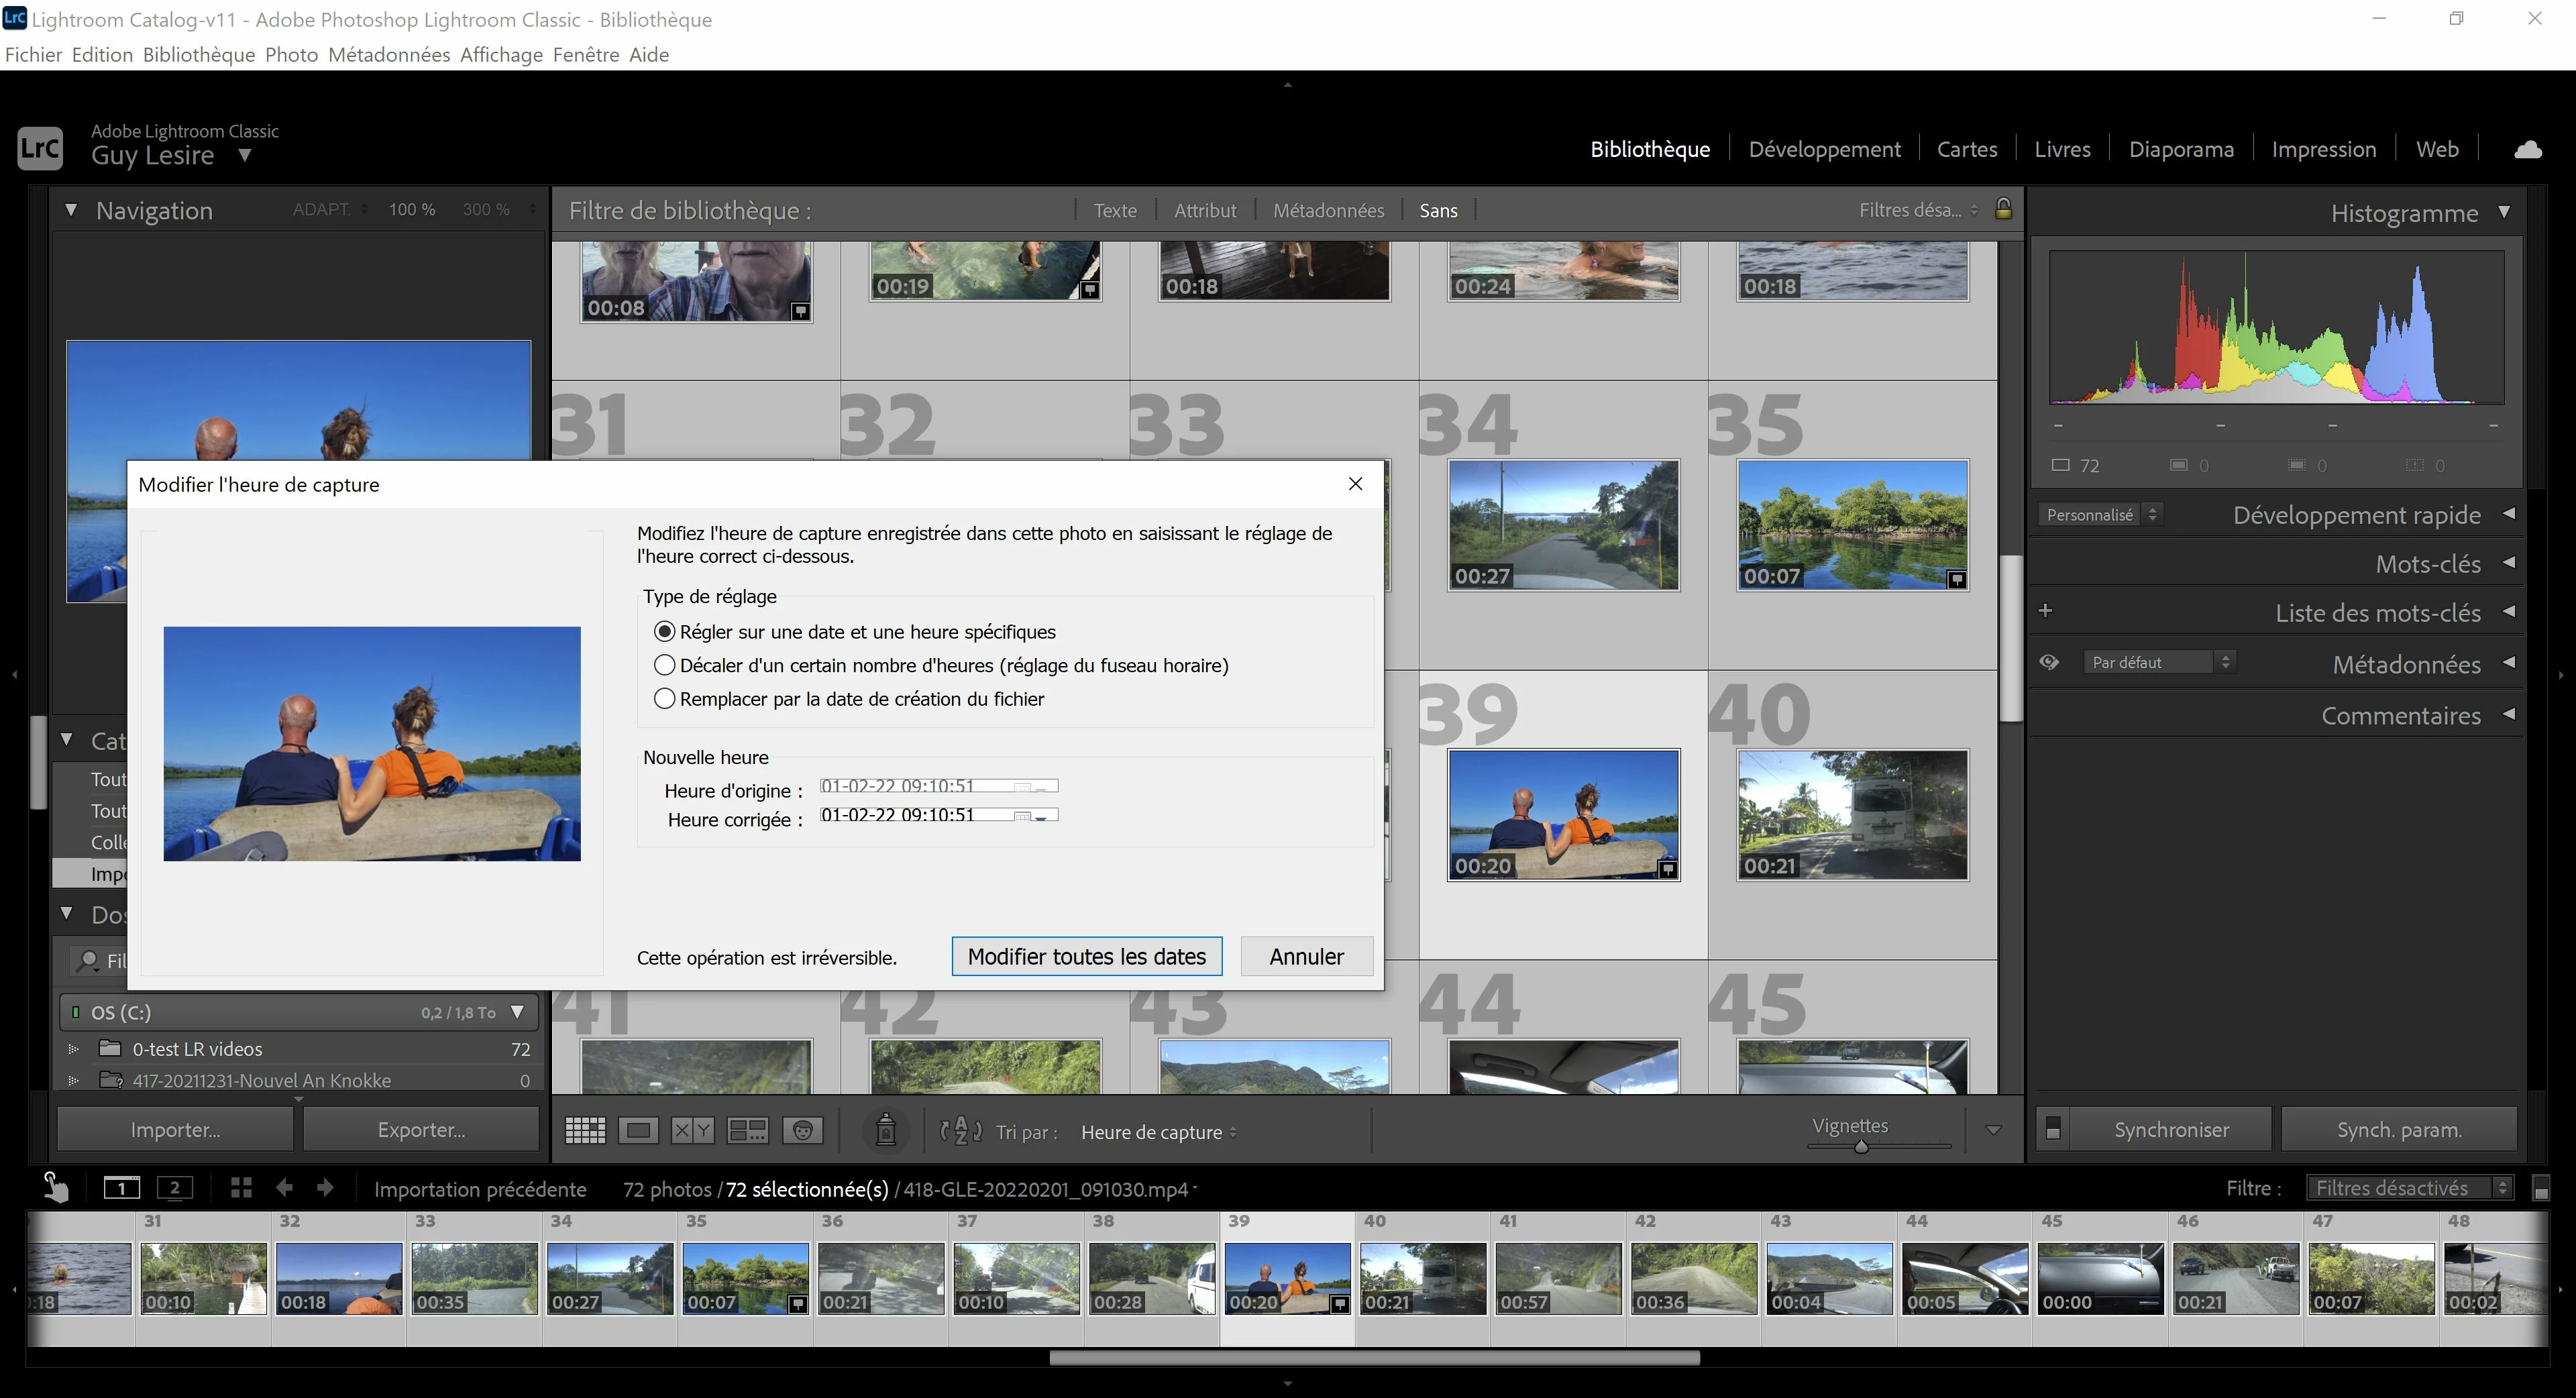This screenshot has height=1398, width=2576.
Task: Click "Modifier toutes les dates" button
Action: click(x=1086, y=957)
